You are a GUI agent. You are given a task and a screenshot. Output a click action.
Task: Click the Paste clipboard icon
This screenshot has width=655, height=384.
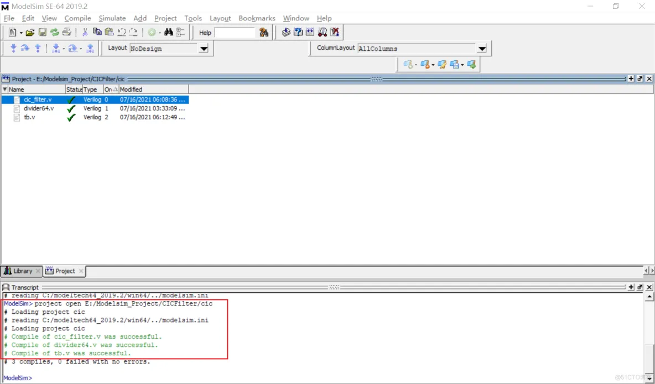[x=110, y=32]
